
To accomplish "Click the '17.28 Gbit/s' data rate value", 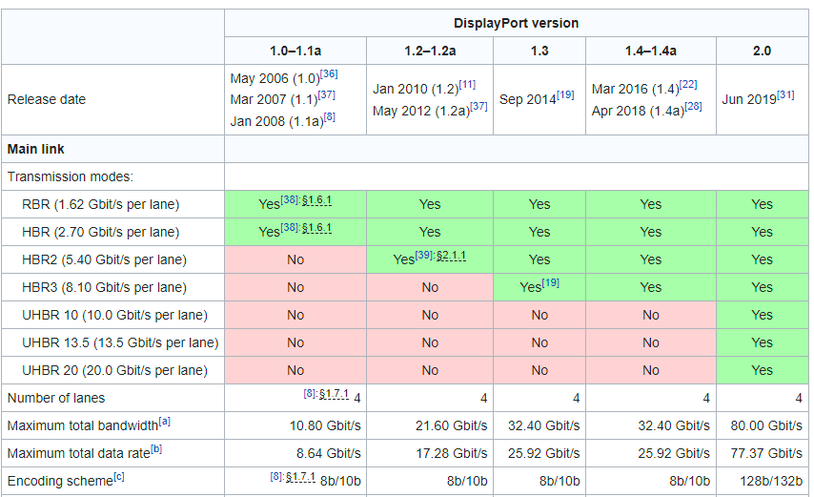I will (x=451, y=453).
